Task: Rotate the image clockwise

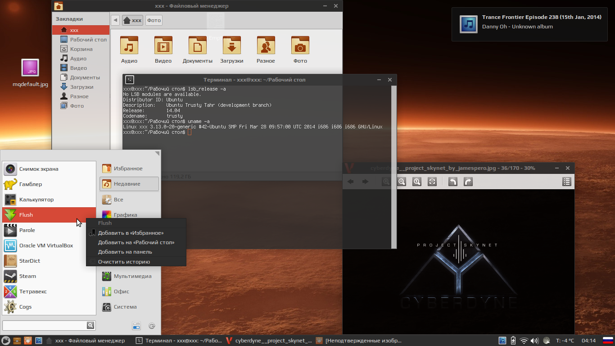Action: click(x=468, y=182)
